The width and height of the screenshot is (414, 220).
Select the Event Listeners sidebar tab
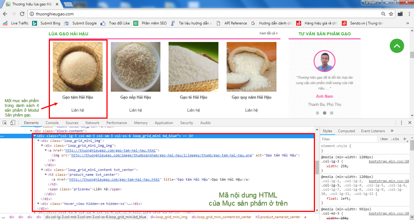pos(373,131)
